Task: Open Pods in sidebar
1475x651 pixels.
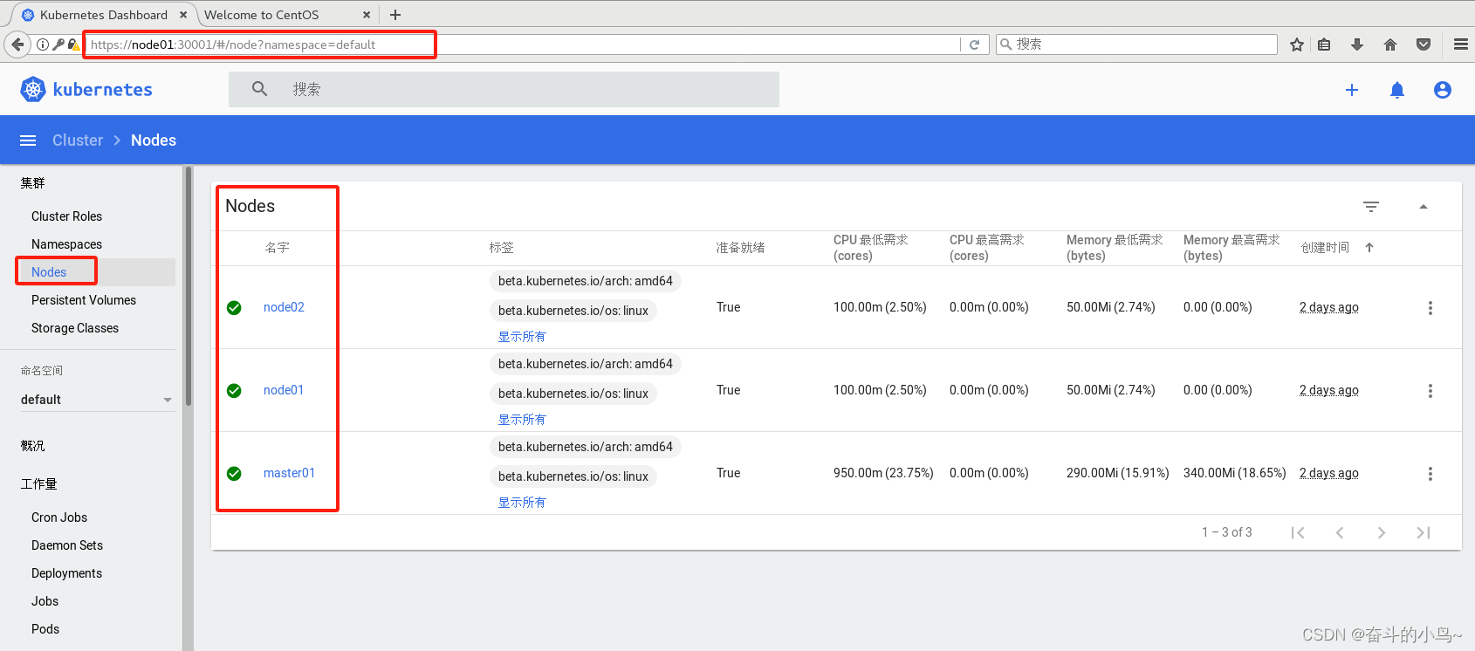Action: [x=45, y=629]
